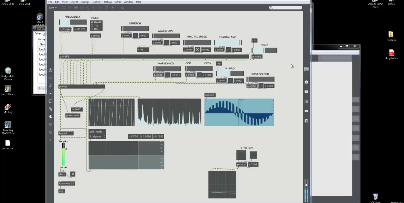404x203 pixels.
Task: Click the 83.772 signal number box
Action: tap(80, 29)
